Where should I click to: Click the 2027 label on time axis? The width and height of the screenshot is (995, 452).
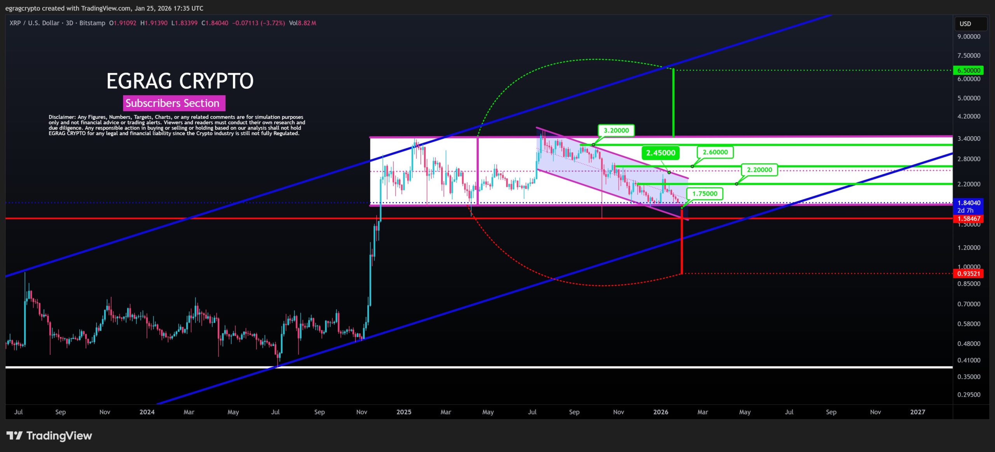click(917, 412)
